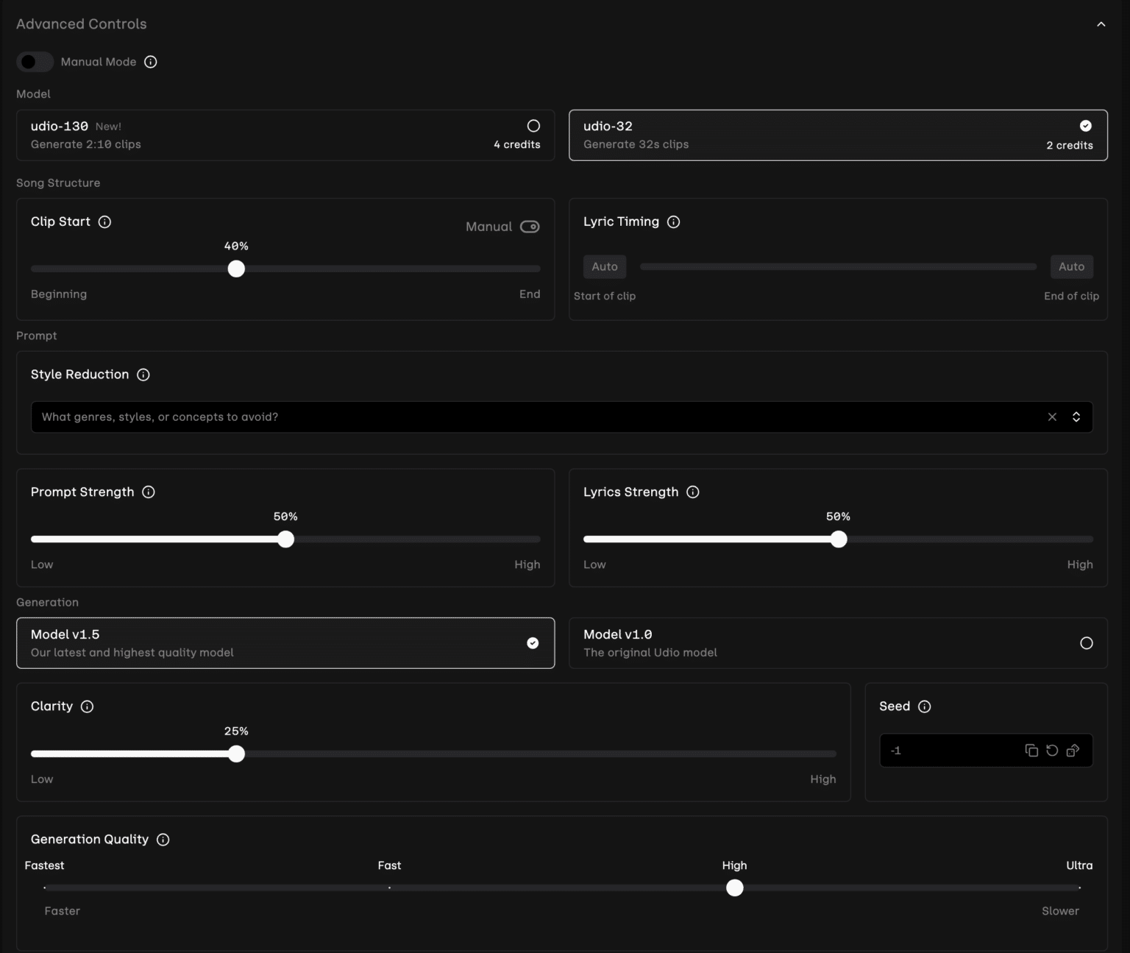Click the Auto button at start of clip
The image size is (1130, 953).
coord(604,266)
